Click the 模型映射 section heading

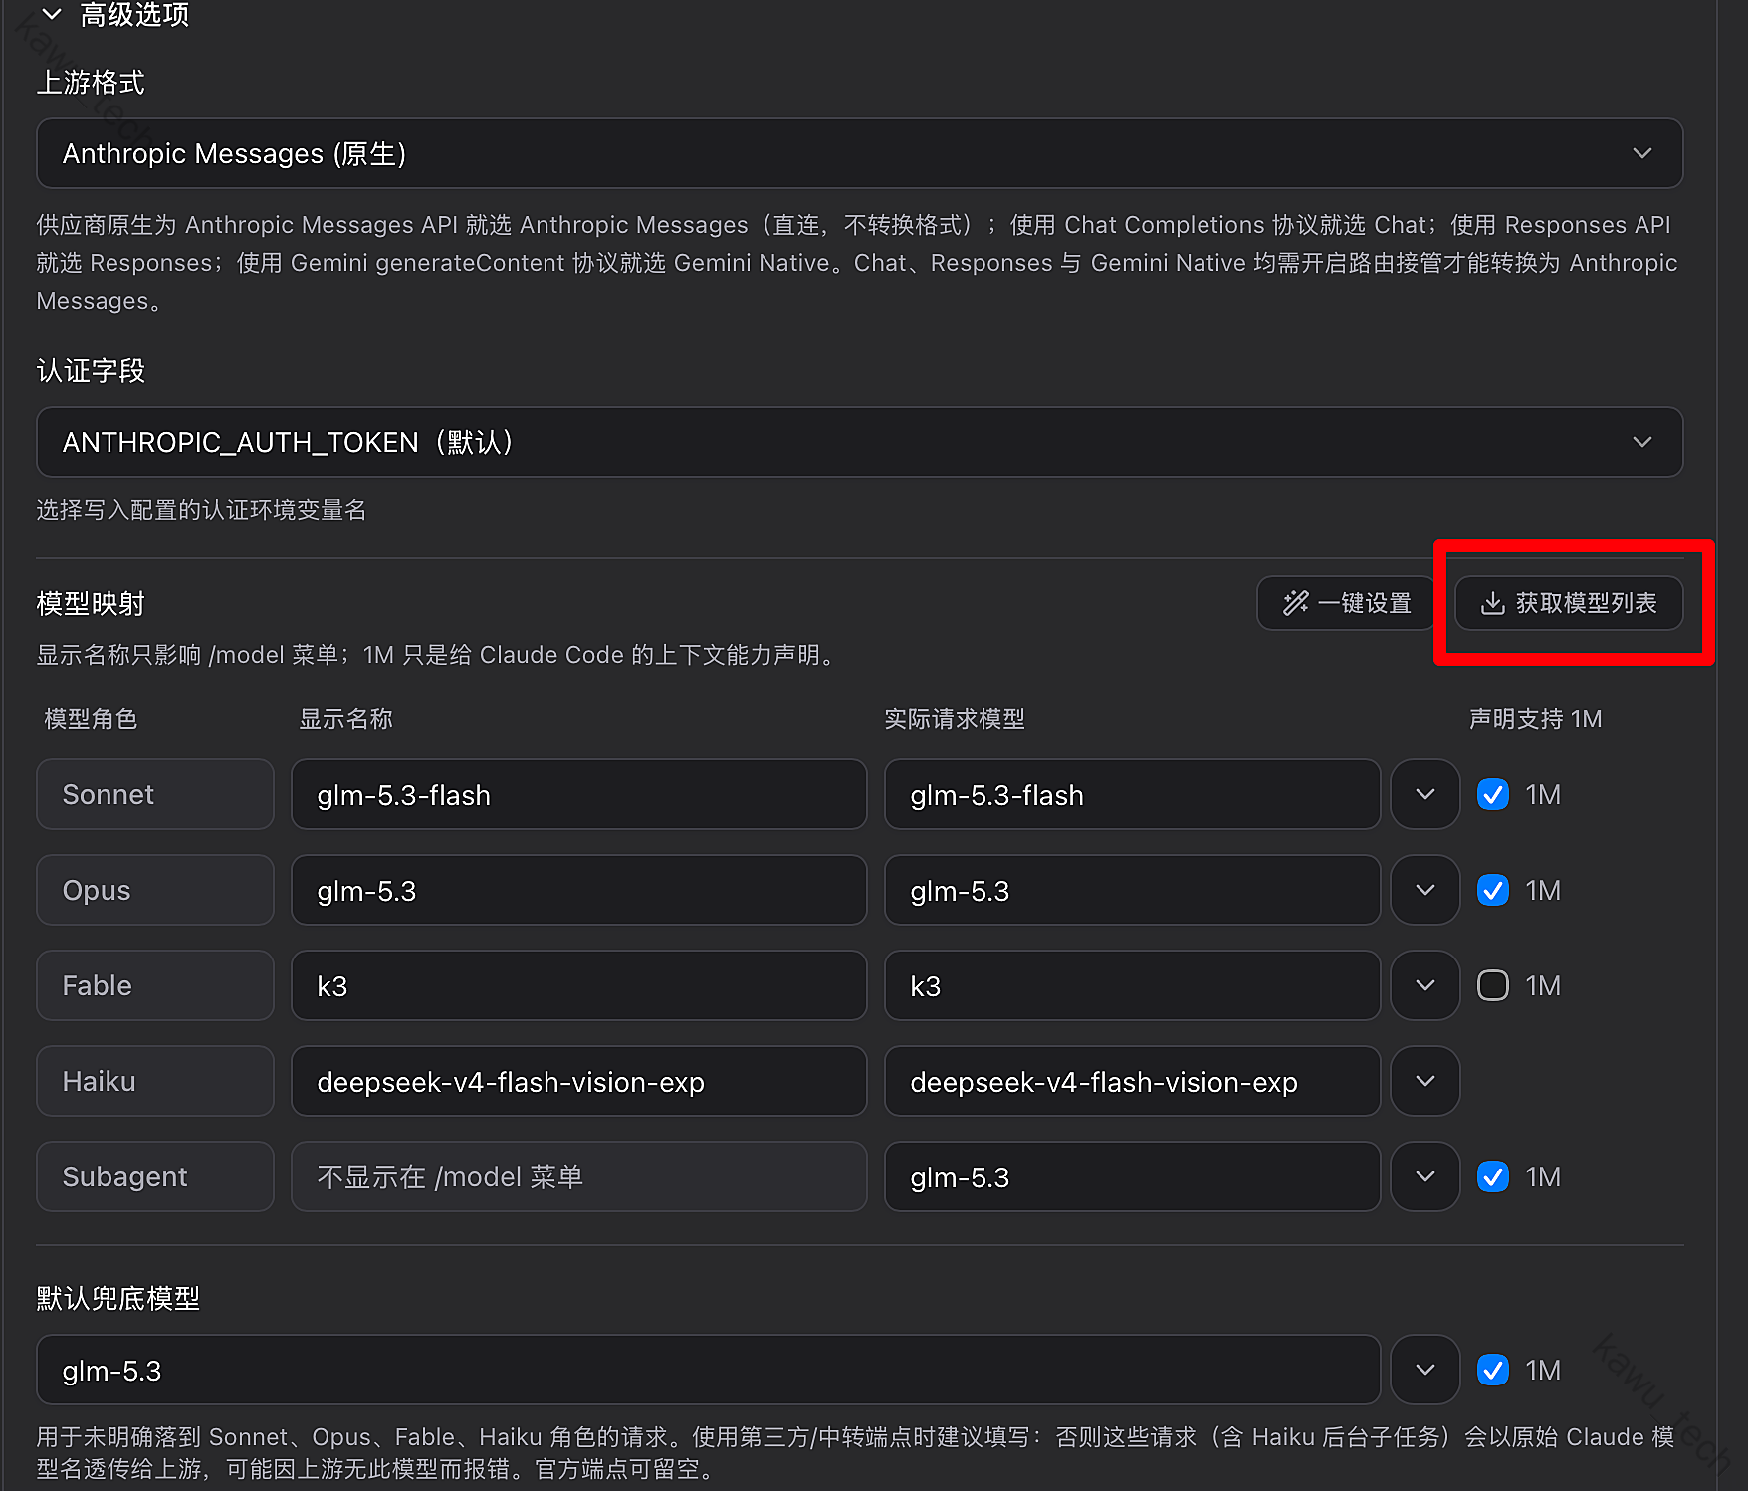click(x=91, y=603)
